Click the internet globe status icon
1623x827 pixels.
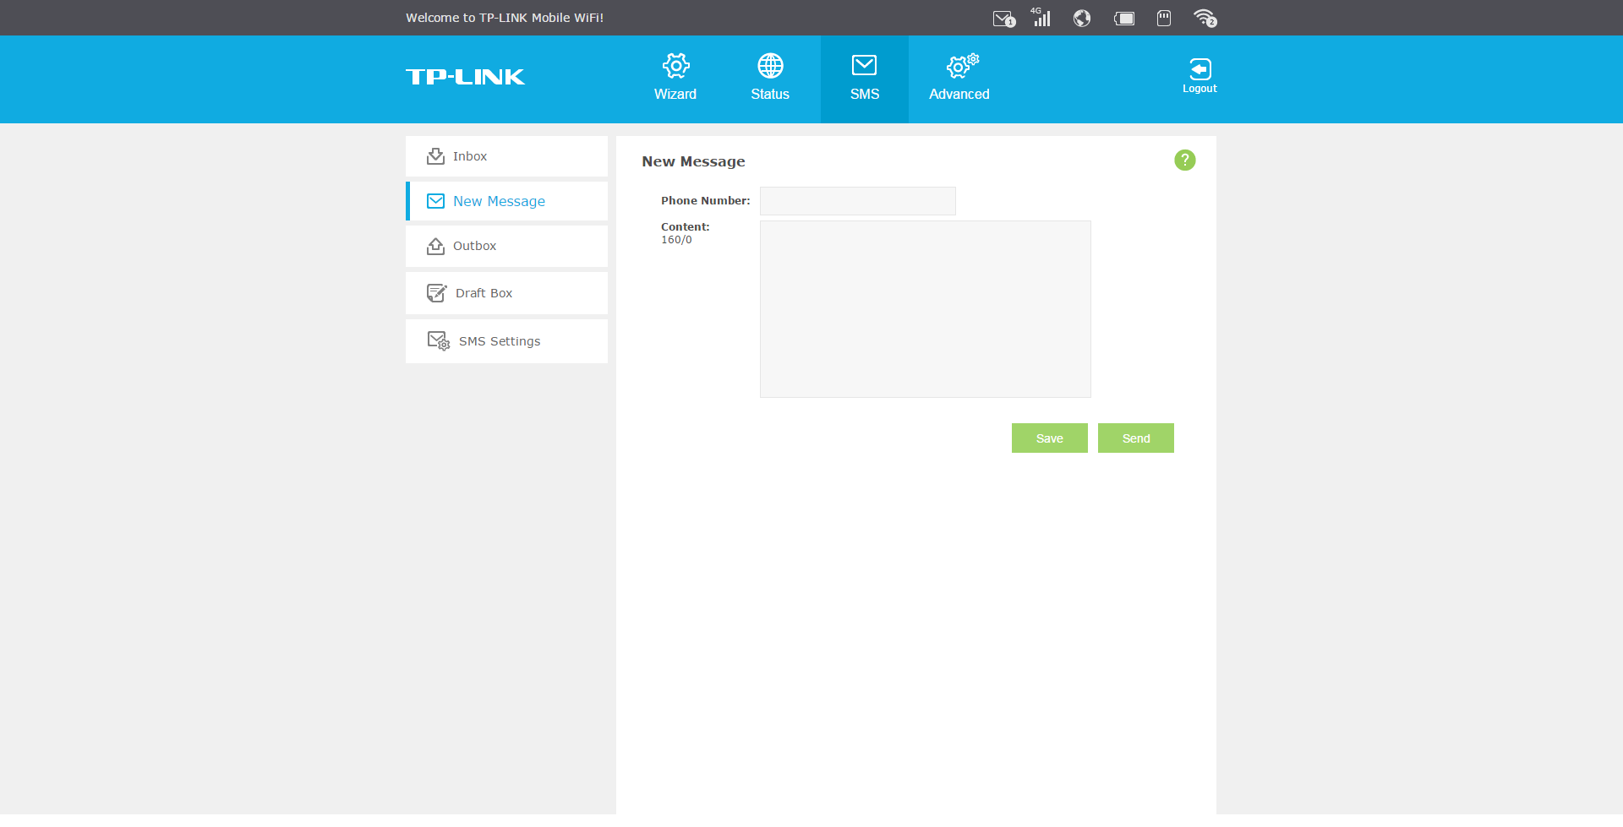[1082, 18]
